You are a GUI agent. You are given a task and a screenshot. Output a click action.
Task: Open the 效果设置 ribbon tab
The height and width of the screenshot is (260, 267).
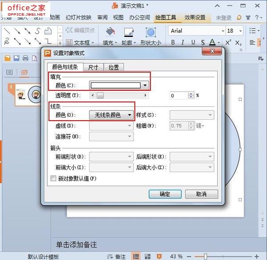coord(194,18)
